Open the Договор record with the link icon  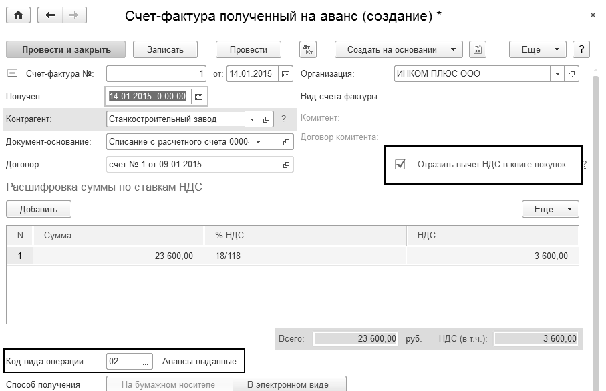click(x=286, y=165)
